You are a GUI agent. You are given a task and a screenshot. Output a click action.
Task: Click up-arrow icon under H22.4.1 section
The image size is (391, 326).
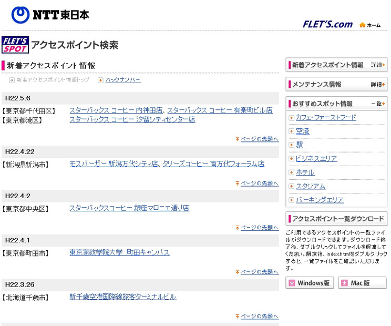[238, 272]
